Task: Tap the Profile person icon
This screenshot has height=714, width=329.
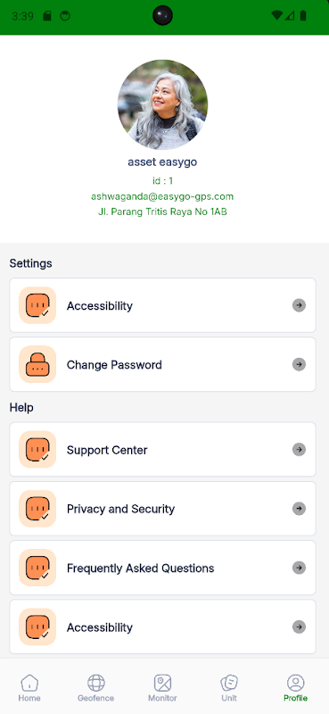Action: [295, 683]
